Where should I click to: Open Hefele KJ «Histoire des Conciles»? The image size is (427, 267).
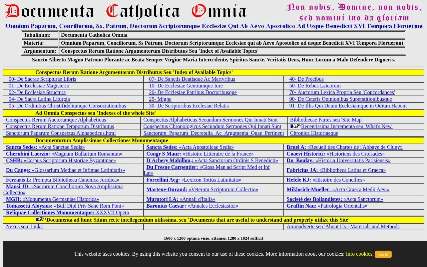(x=326, y=180)
